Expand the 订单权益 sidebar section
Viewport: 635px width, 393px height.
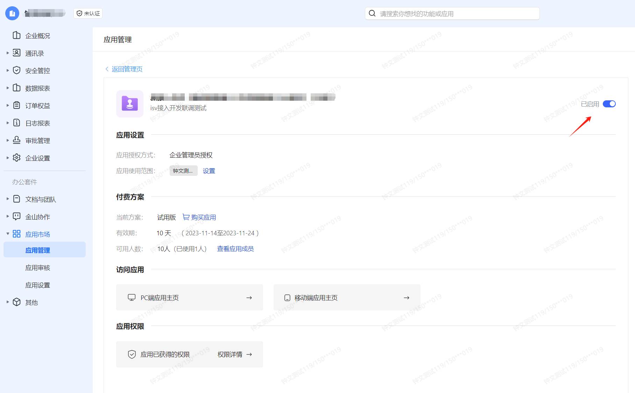(8, 105)
